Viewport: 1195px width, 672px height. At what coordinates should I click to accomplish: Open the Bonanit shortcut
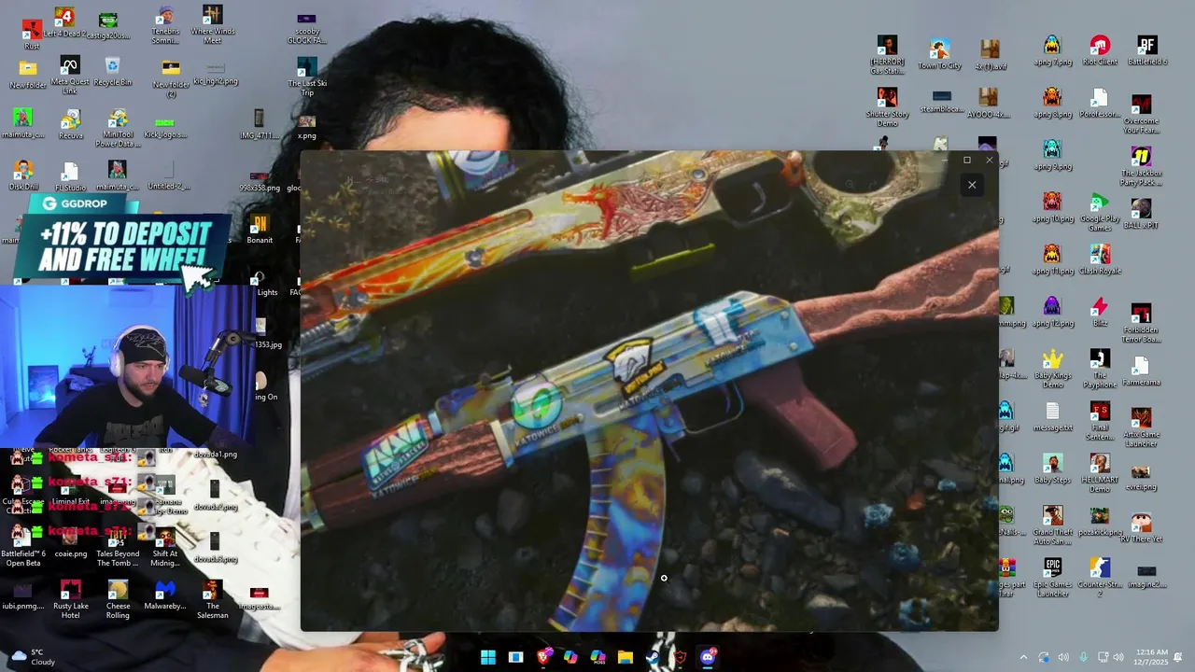260,230
